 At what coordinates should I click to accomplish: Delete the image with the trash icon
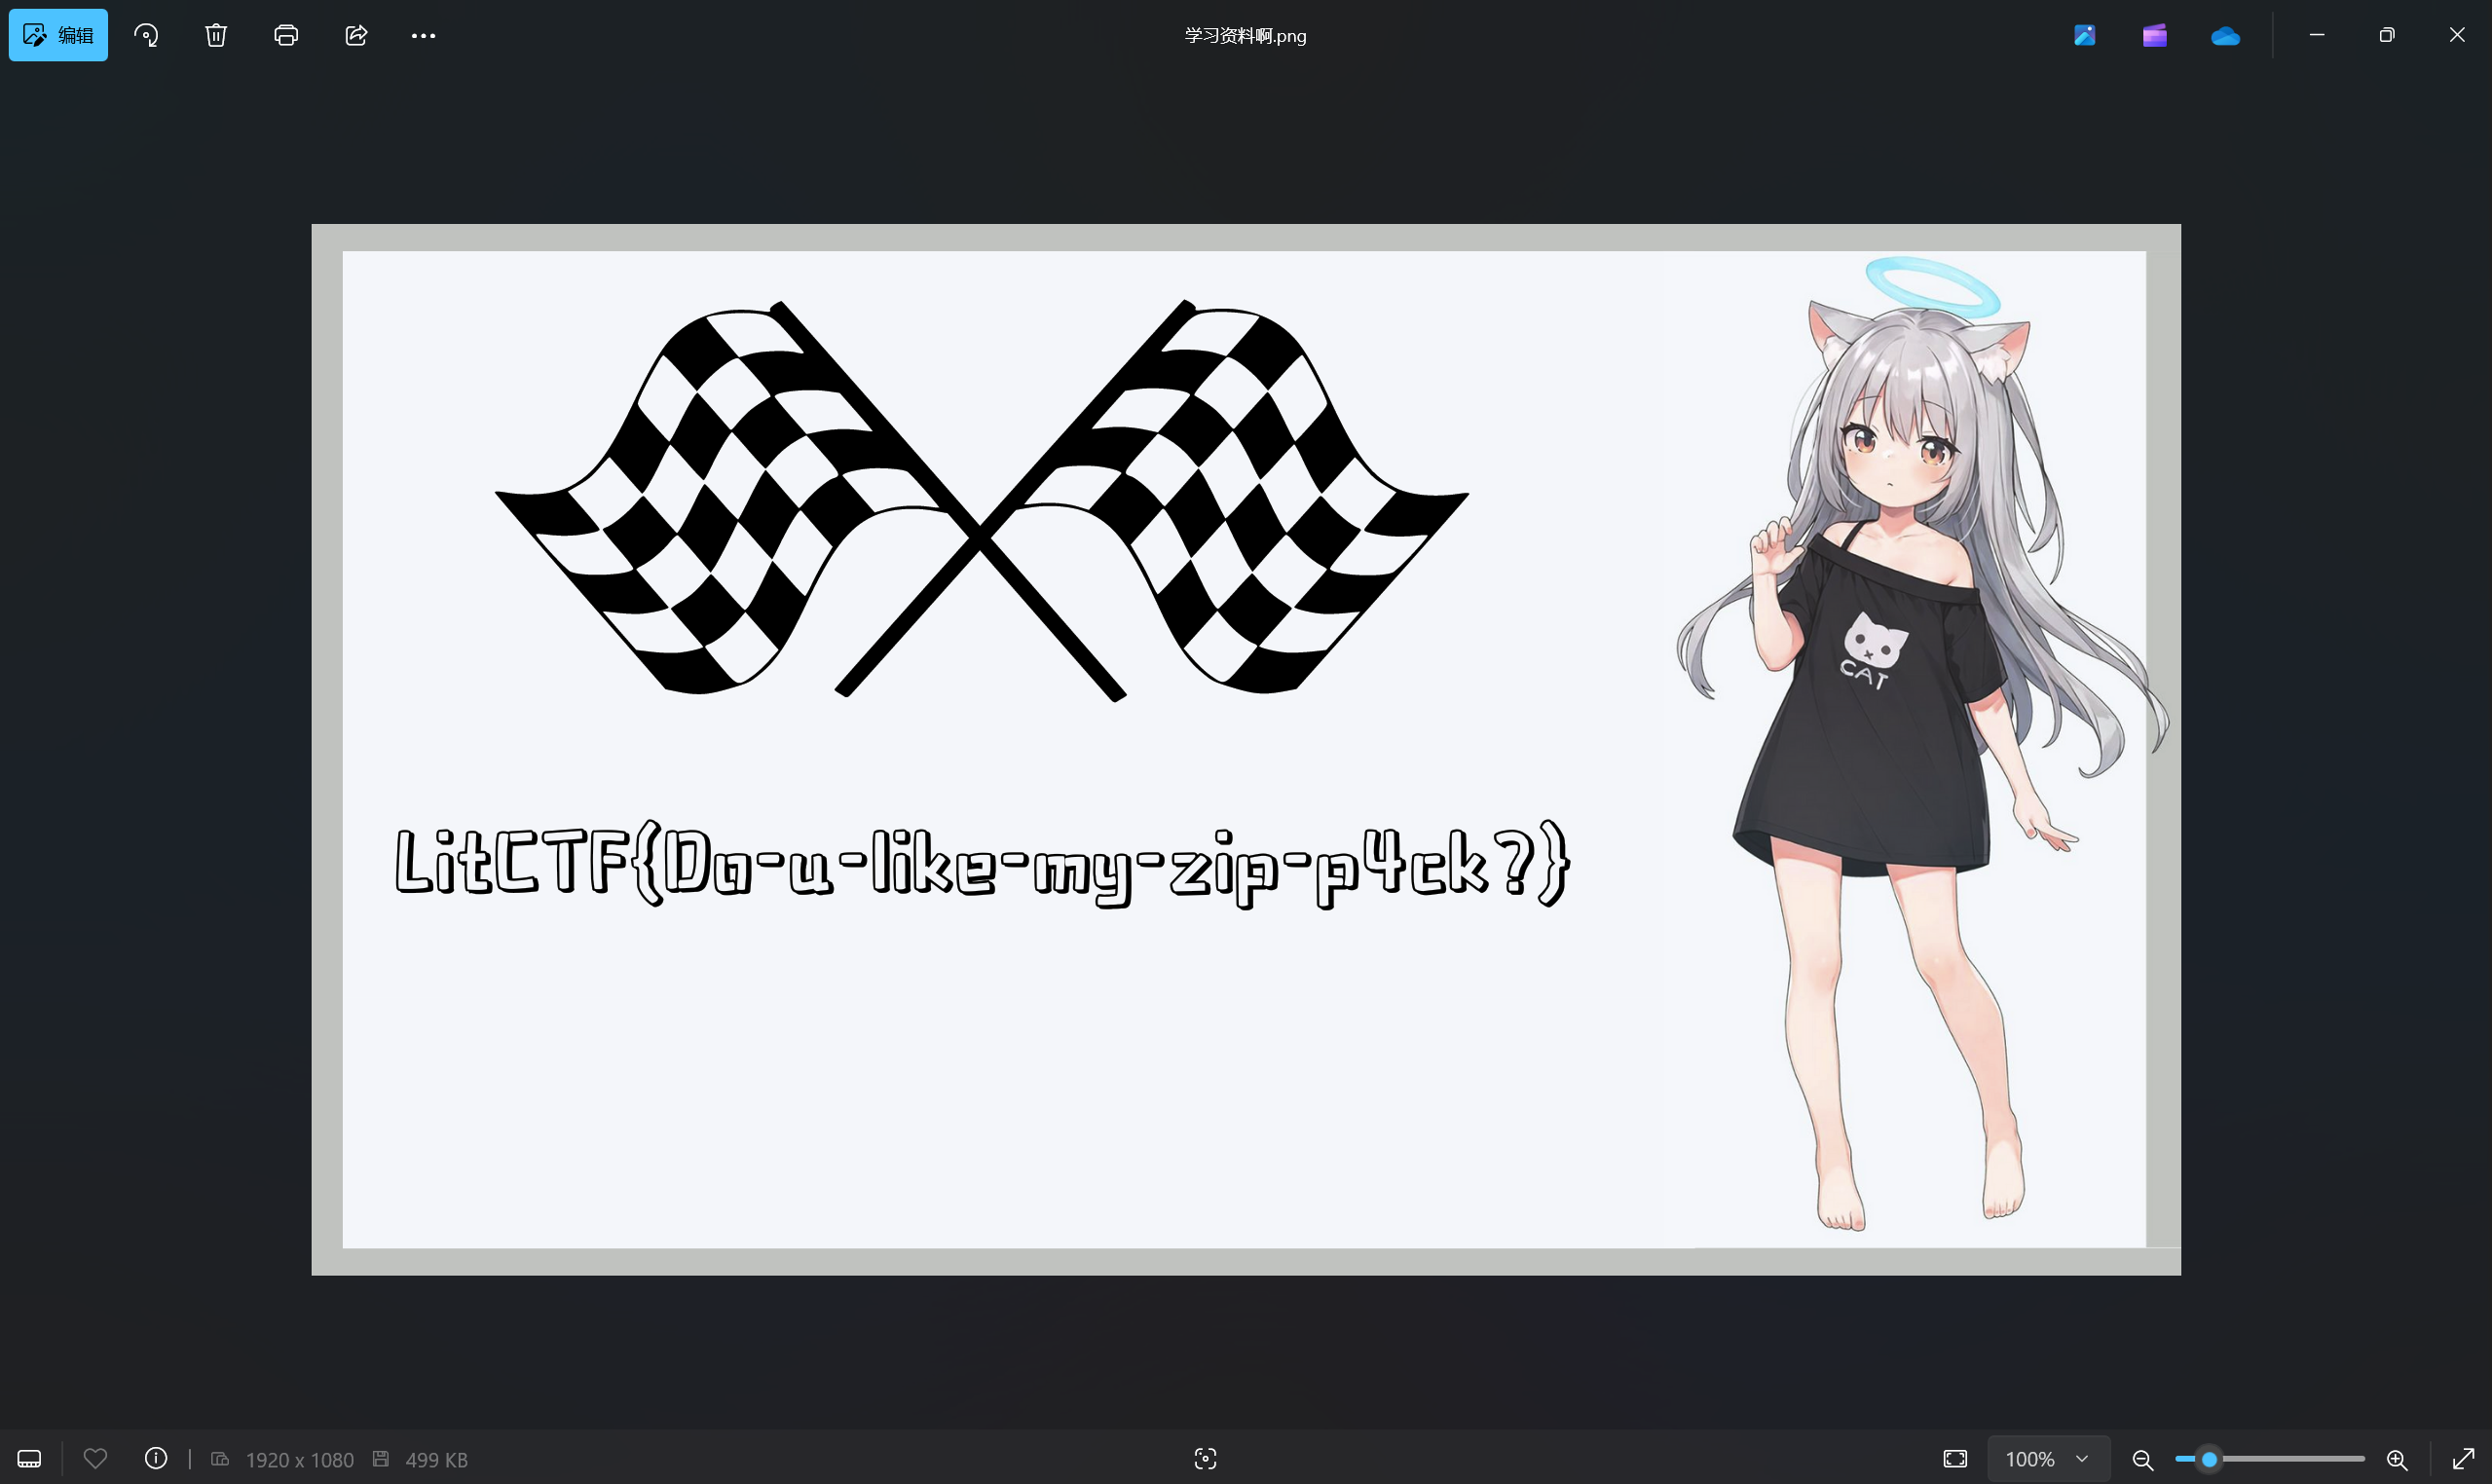216,35
